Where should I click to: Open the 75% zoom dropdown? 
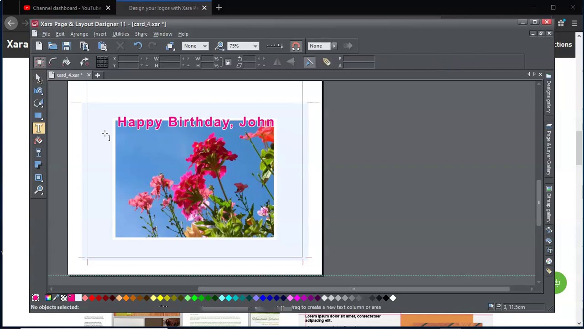[255, 46]
